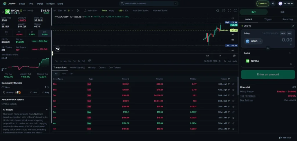Image resolution: width=297 pixels, height=141 pixels.
Task: Switch to the Holders (6970) tab
Action: (77, 68)
